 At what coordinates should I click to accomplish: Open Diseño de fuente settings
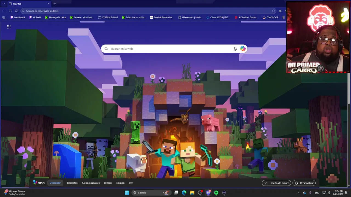276,183
